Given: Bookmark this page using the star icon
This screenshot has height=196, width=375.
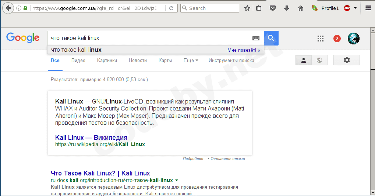Looking at the screenshot, I should tap(247, 8).
